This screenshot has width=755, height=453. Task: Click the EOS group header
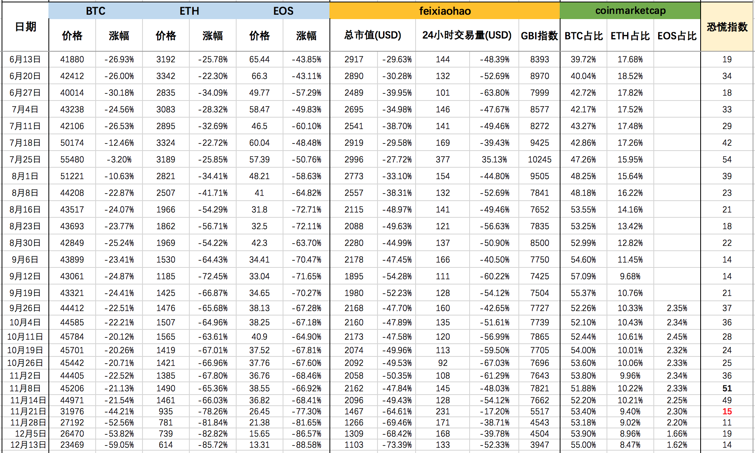283,11
